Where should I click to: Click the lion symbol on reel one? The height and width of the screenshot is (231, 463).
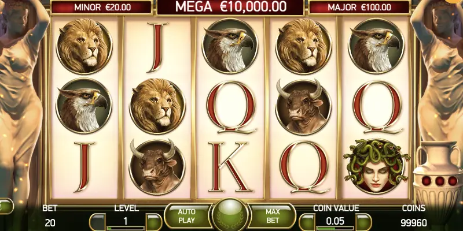(84, 46)
